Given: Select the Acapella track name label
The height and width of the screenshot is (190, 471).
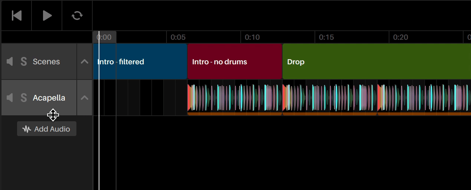Looking at the screenshot, I should point(49,98).
